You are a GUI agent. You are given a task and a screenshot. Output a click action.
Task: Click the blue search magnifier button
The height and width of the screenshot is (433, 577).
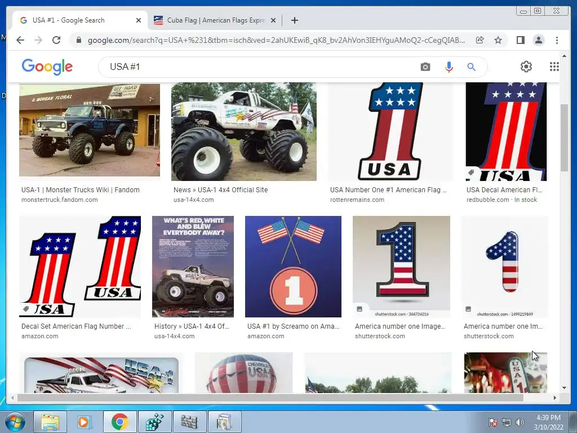[x=472, y=67]
